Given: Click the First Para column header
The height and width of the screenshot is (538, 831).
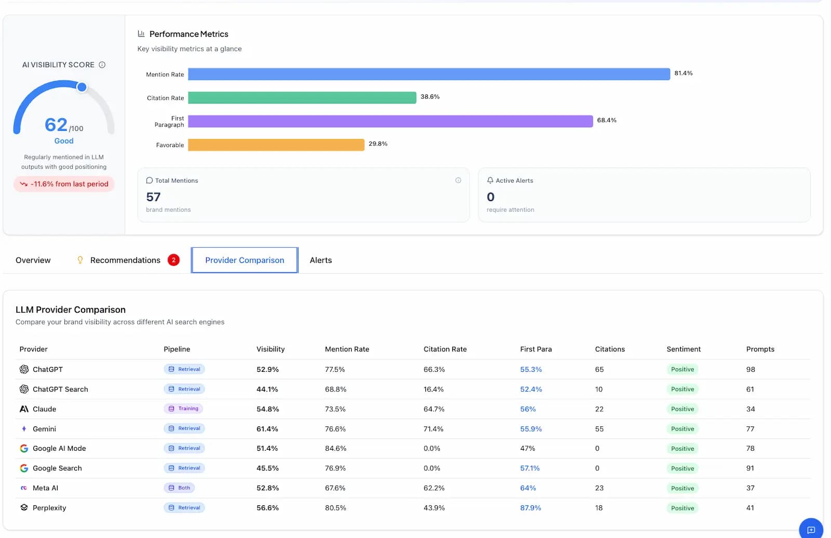Looking at the screenshot, I should (536, 349).
